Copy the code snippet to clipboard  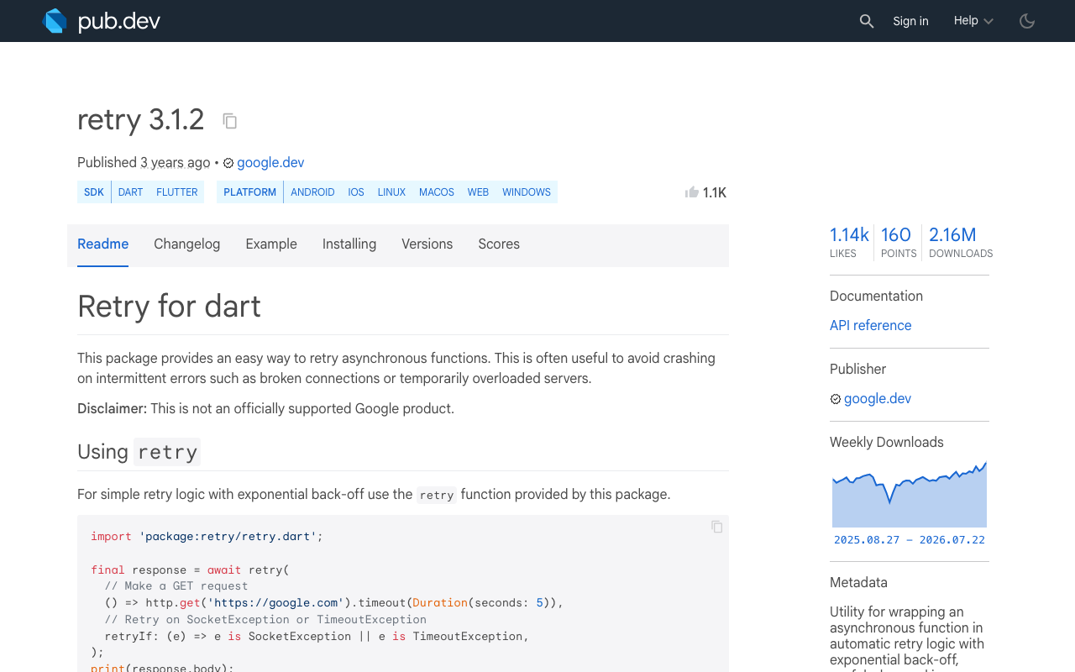tap(716, 527)
